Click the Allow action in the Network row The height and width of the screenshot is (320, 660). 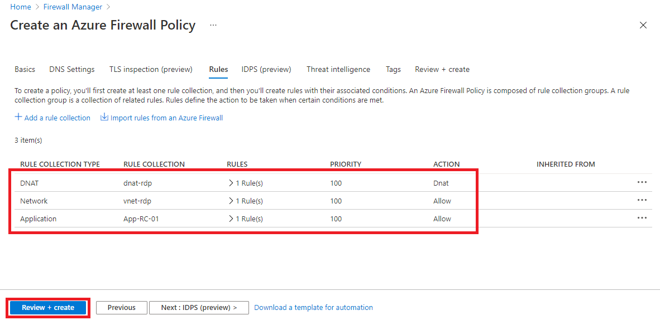442,201
